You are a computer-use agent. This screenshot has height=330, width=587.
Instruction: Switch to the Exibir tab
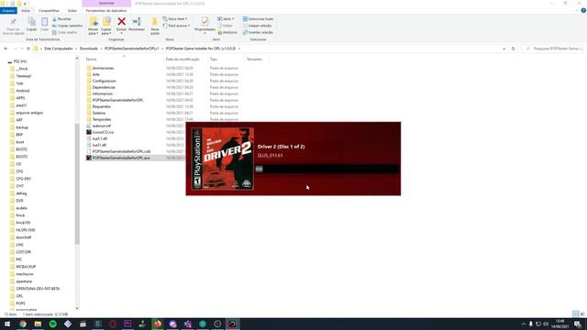(x=72, y=10)
